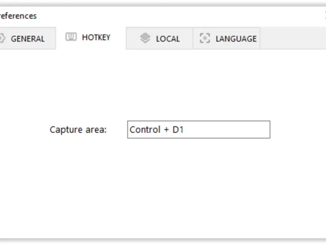Open the LOCAL tab

(167, 39)
